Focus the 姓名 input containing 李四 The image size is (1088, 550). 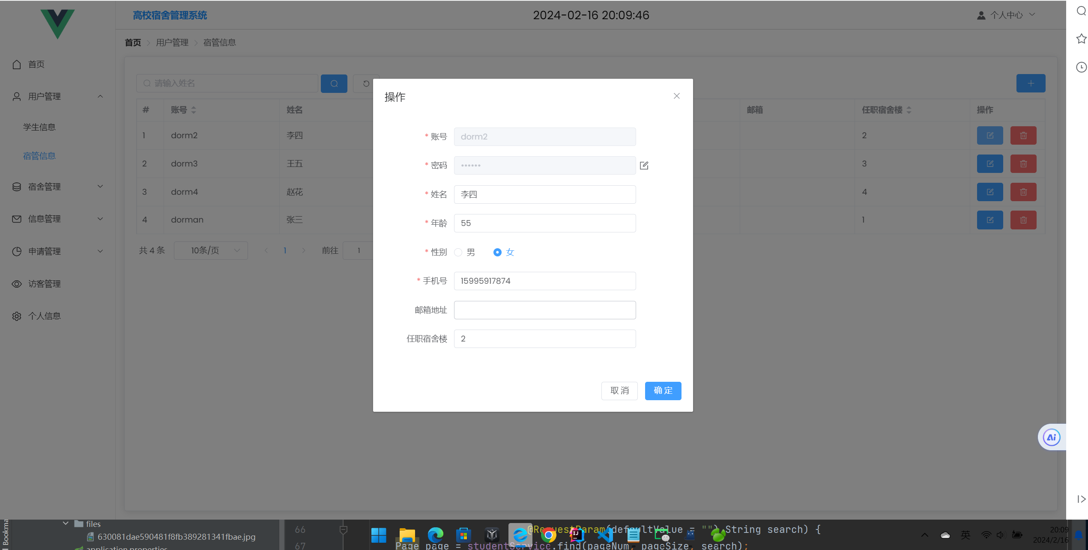(544, 194)
